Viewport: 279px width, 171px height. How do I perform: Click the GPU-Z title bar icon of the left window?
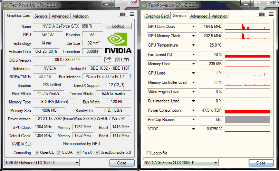[6, 5]
